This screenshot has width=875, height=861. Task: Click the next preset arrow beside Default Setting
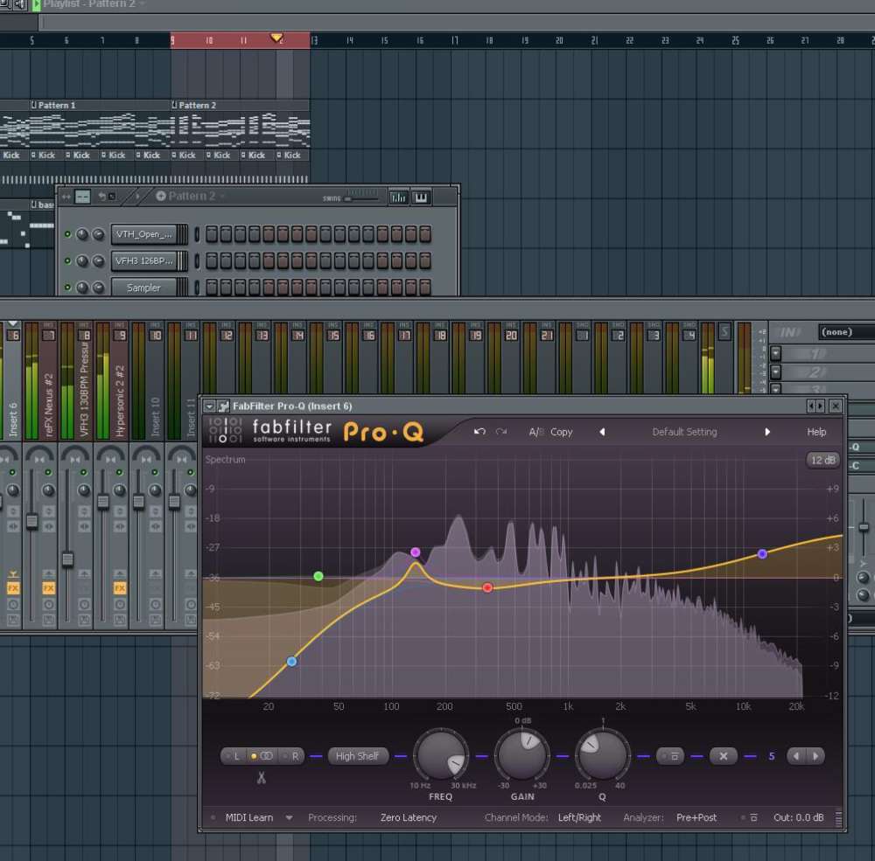click(766, 432)
